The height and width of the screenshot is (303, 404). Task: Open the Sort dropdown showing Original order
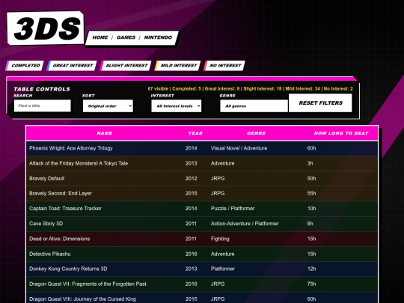(x=108, y=106)
